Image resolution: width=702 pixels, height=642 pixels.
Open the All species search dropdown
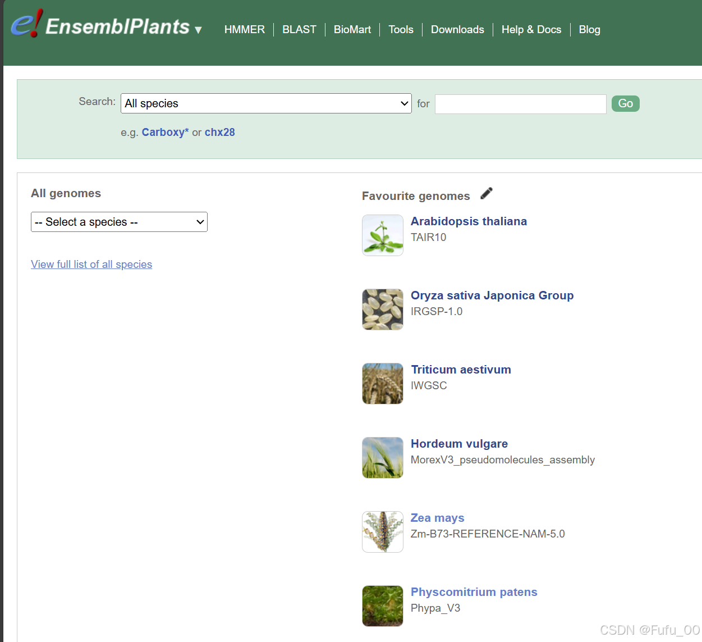tap(266, 103)
